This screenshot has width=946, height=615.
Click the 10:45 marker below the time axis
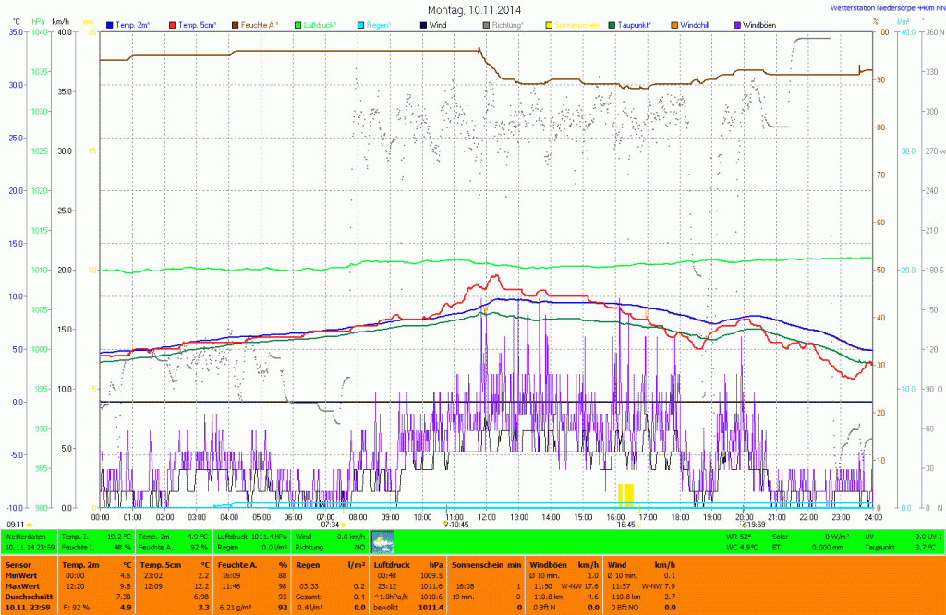click(x=457, y=525)
